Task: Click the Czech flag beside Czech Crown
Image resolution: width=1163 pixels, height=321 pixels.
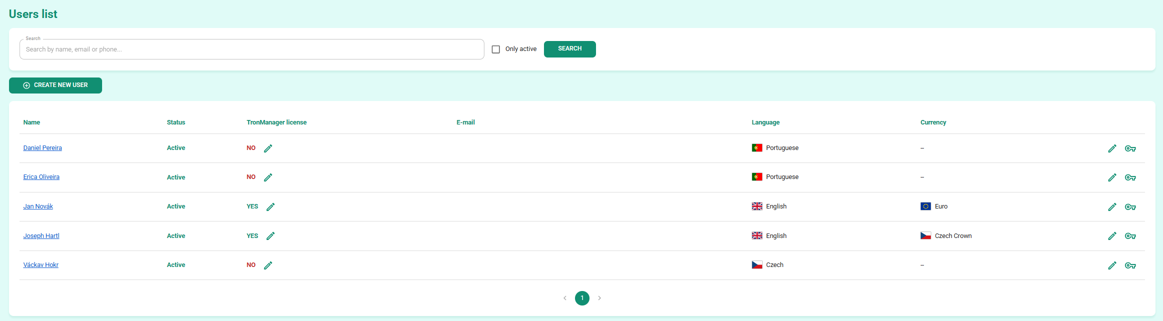Action: point(926,235)
